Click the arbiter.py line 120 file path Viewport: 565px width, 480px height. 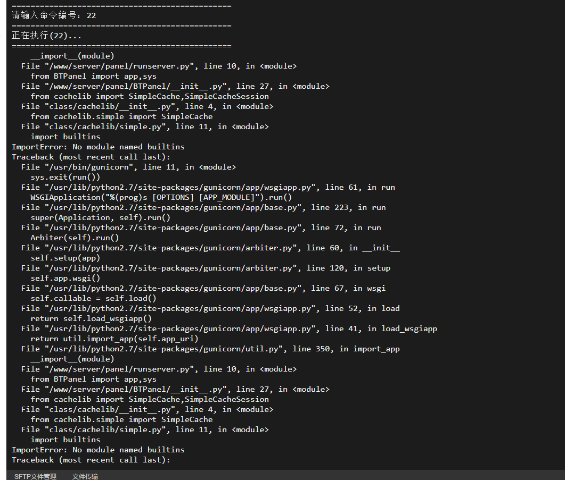tap(206, 268)
